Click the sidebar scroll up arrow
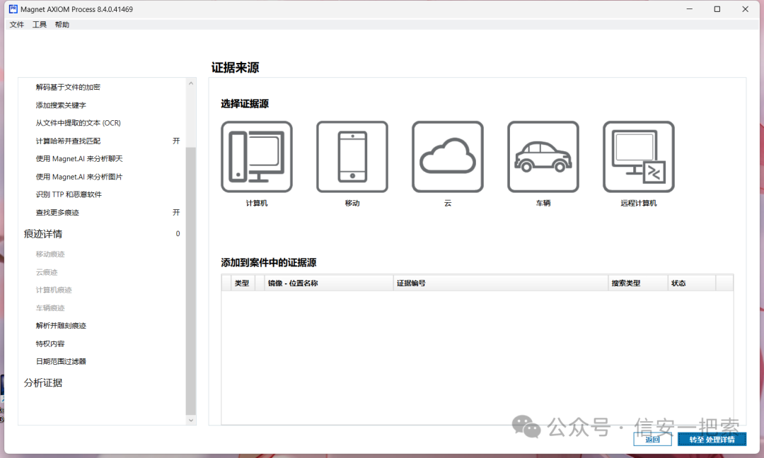 point(191,83)
